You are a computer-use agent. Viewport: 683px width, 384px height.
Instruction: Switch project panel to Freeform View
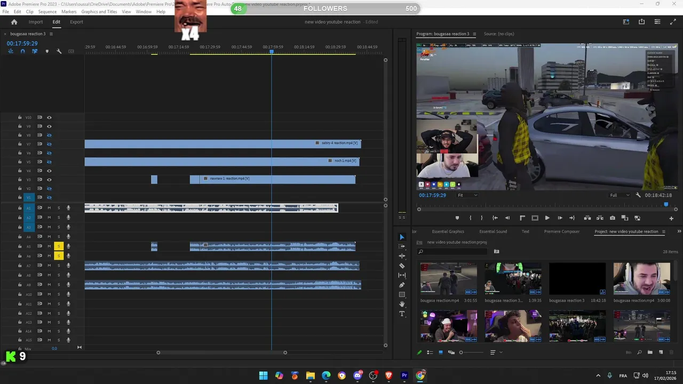pos(451,353)
